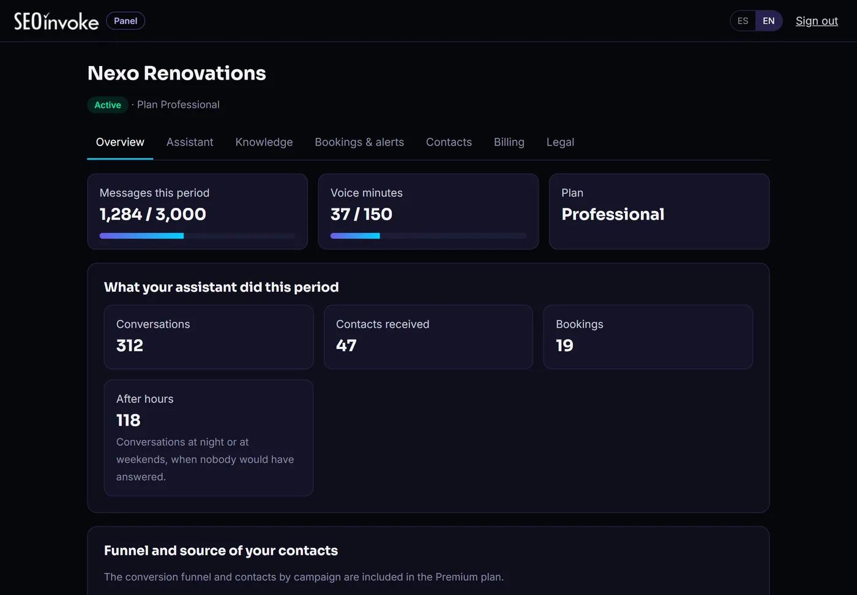The image size is (857, 595).
Task: Click the Active status badge
Action: tap(108, 105)
